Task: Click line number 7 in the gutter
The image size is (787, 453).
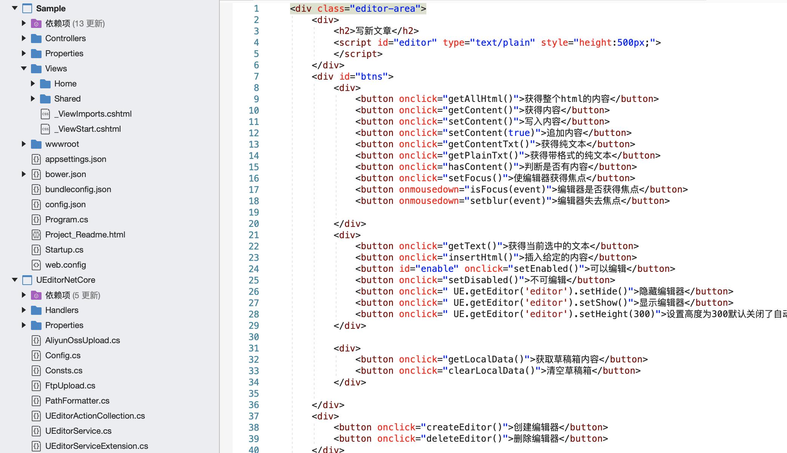Action: point(256,77)
